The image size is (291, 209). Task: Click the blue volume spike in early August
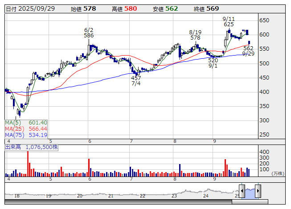(x=180, y=170)
